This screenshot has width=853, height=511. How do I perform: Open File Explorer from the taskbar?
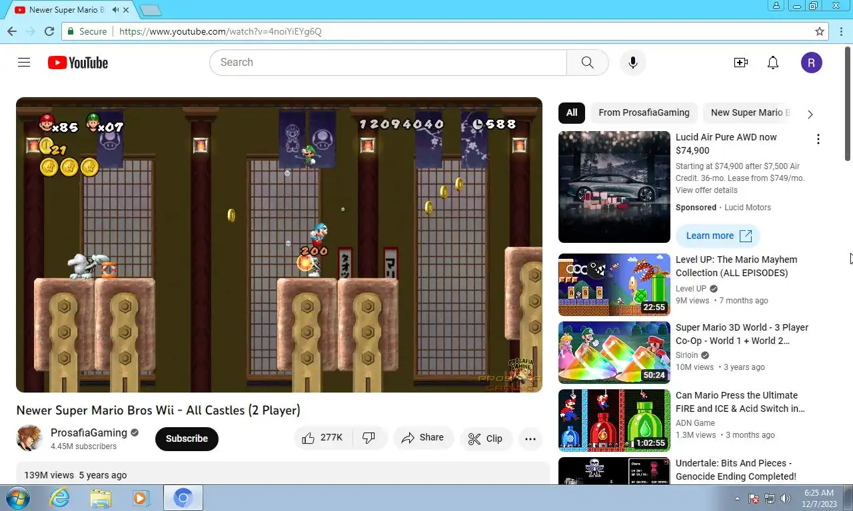101,498
